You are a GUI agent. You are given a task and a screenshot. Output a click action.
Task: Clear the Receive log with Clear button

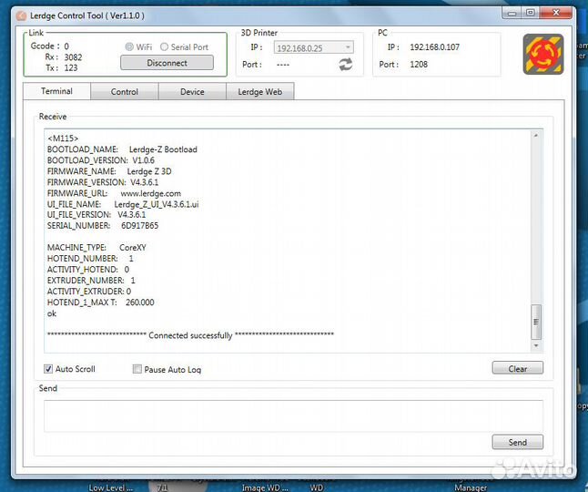click(517, 368)
